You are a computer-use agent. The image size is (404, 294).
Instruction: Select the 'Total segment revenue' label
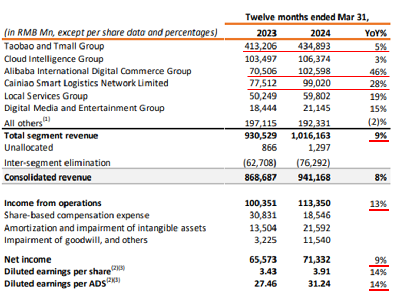[51, 136]
